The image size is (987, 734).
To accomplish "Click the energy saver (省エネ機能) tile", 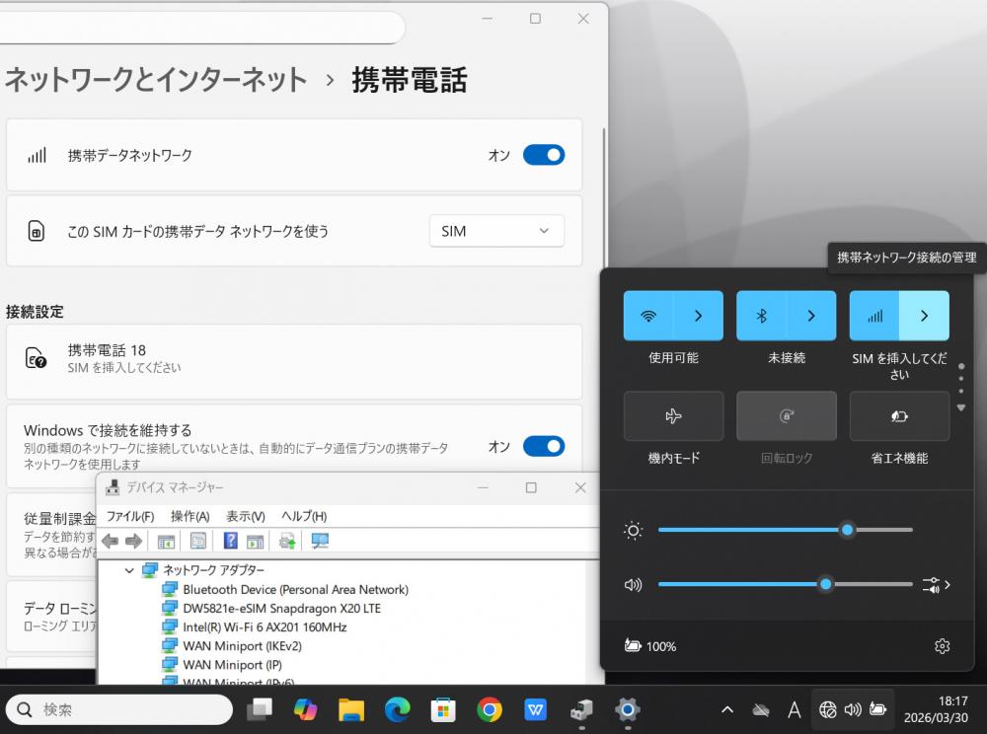I will pos(899,416).
